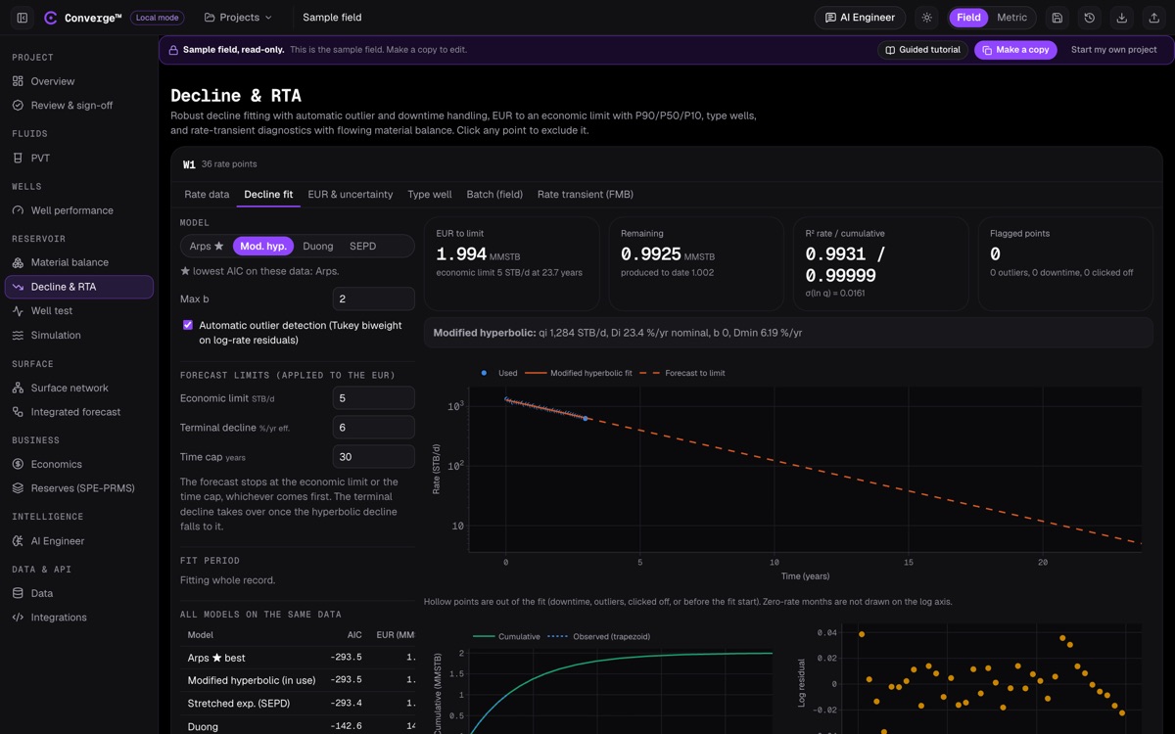Screen dimensions: 1175x734
Task: Click Make a copy
Action: tap(1015, 50)
